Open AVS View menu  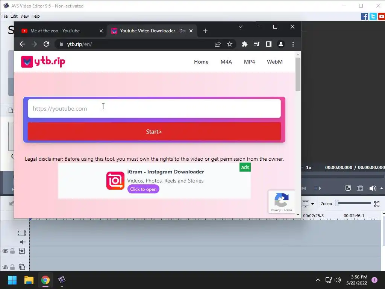point(24,16)
